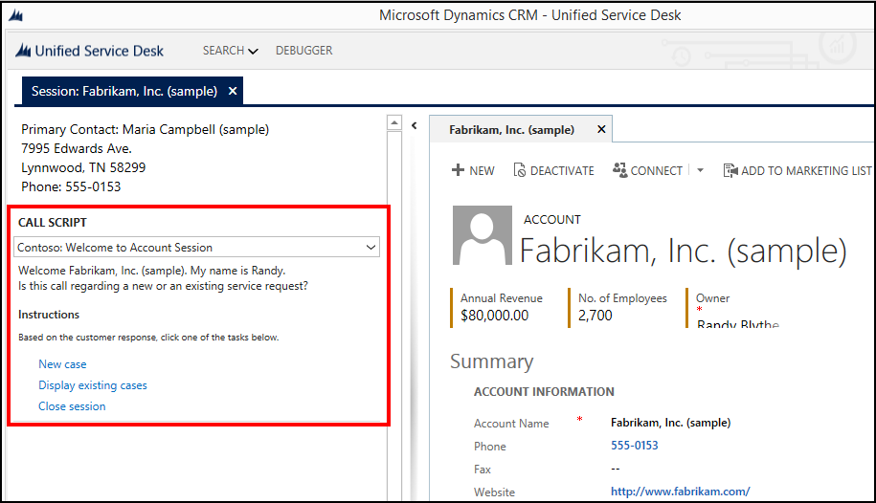This screenshot has height=503, width=876.
Task: Open the DEBUGGER toolbar item
Action: 303,51
